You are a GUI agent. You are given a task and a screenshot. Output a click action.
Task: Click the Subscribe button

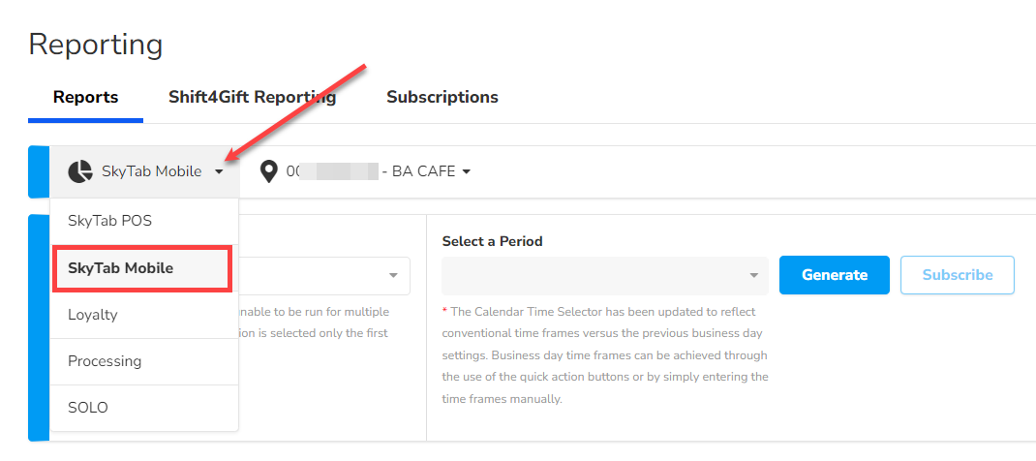[x=957, y=275]
